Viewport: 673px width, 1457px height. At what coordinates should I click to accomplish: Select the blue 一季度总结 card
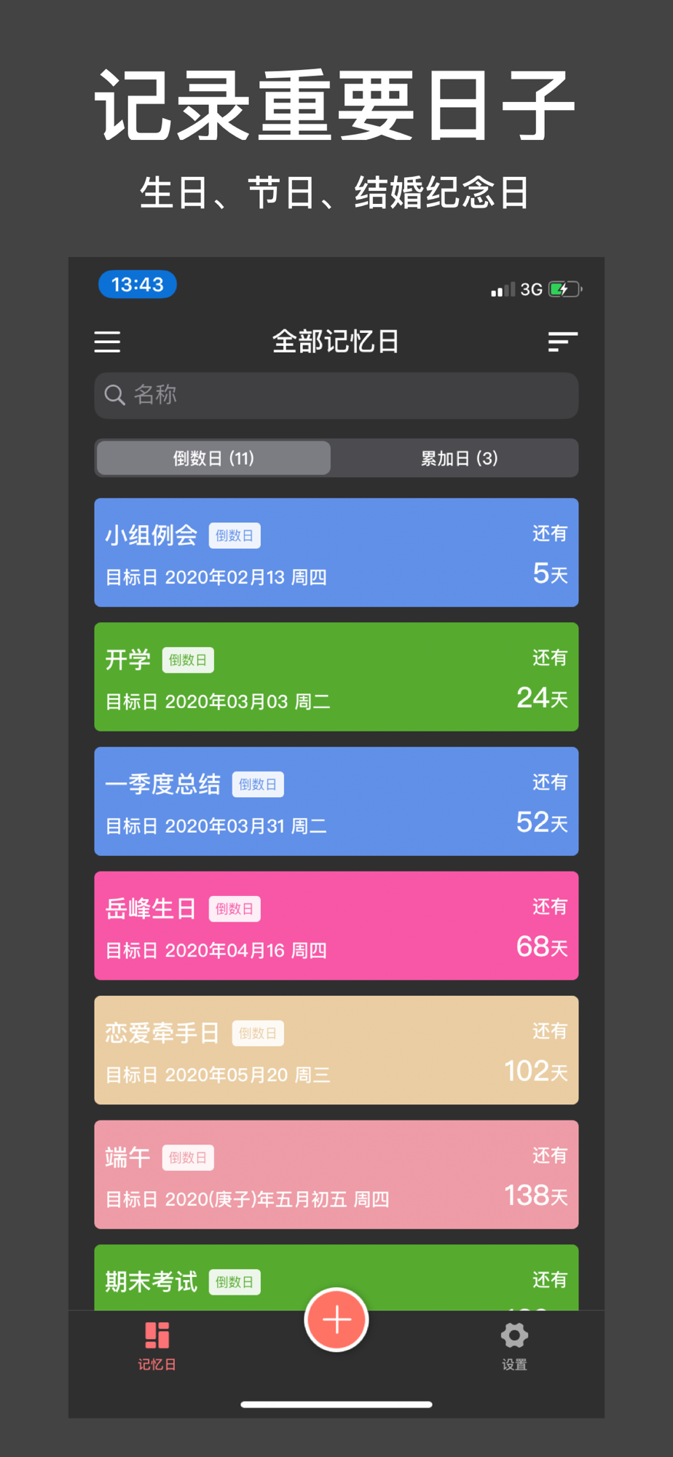pyautogui.click(x=336, y=801)
